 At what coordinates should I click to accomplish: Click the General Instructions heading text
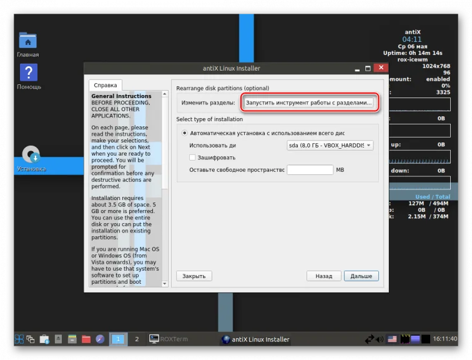pos(121,96)
